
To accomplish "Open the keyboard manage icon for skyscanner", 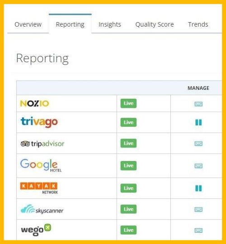I will point(198,209).
